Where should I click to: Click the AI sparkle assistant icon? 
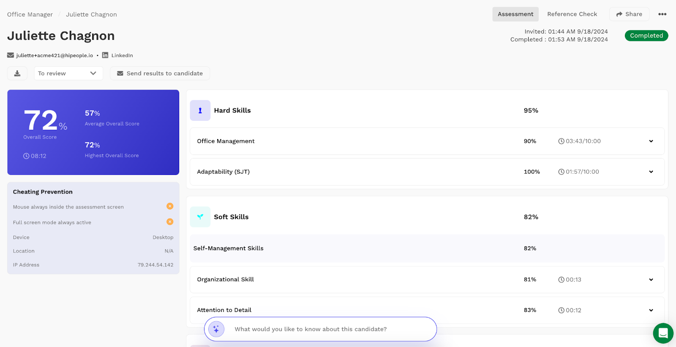click(216, 329)
